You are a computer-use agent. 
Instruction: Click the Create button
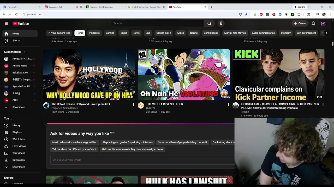(300, 23)
